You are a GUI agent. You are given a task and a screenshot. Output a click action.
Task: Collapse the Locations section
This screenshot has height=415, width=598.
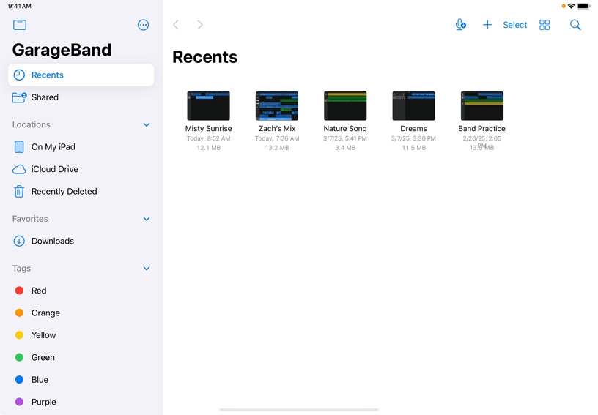click(147, 125)
